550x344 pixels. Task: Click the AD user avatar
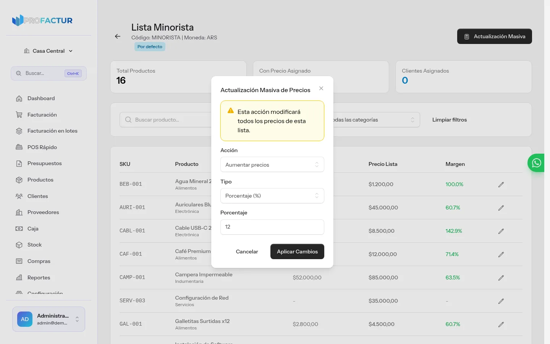[25, 319]
